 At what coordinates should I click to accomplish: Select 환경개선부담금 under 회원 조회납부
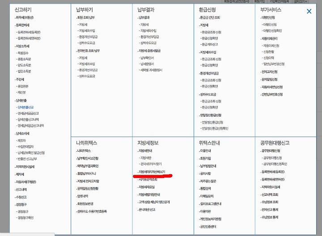[x=88, y=37]
